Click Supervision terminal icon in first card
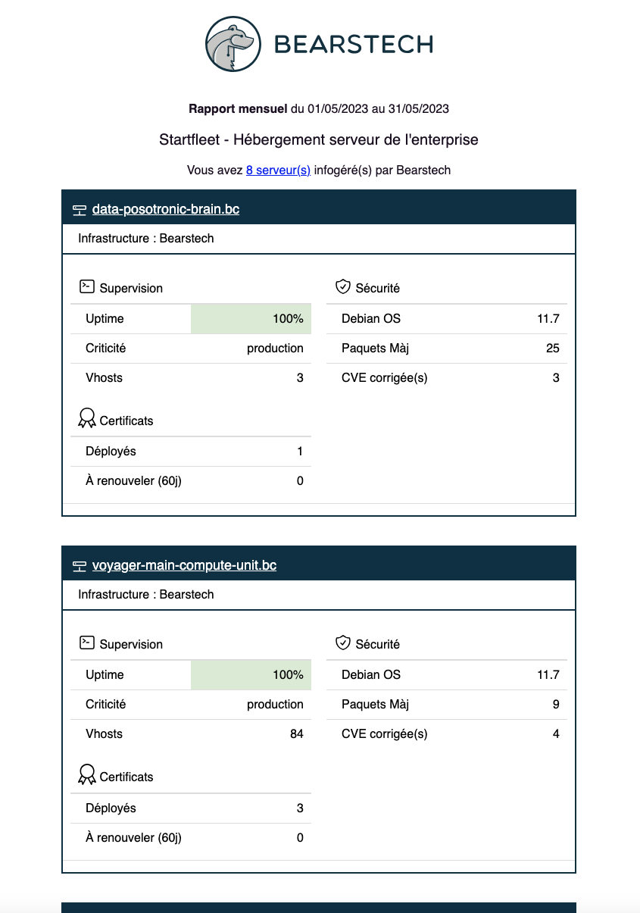Image resolution: width=640 pixels, height=913 pixels. click(87, 287)
